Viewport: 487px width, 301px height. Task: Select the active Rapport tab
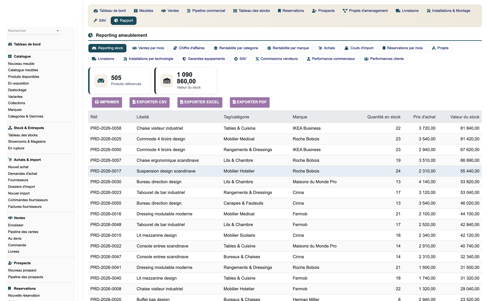point(124,20)
